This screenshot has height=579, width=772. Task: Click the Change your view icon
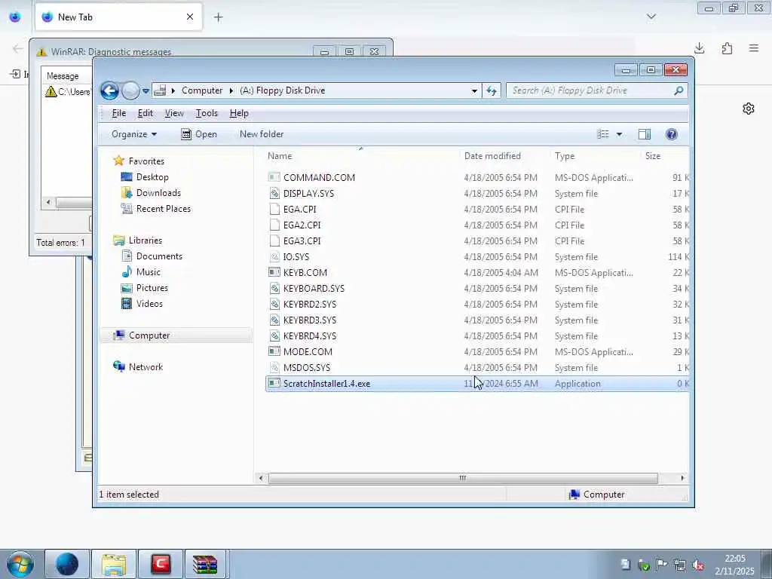coord(602,134)
